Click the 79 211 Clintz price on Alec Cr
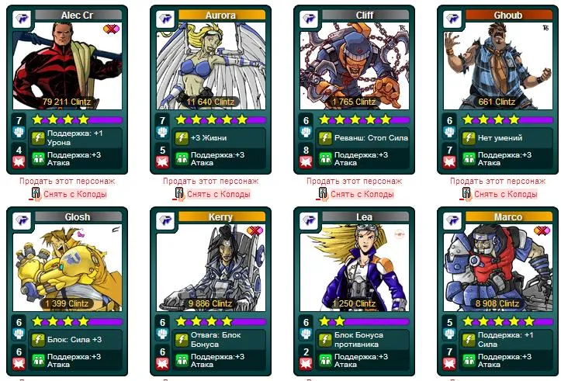 tap(67, 102)
